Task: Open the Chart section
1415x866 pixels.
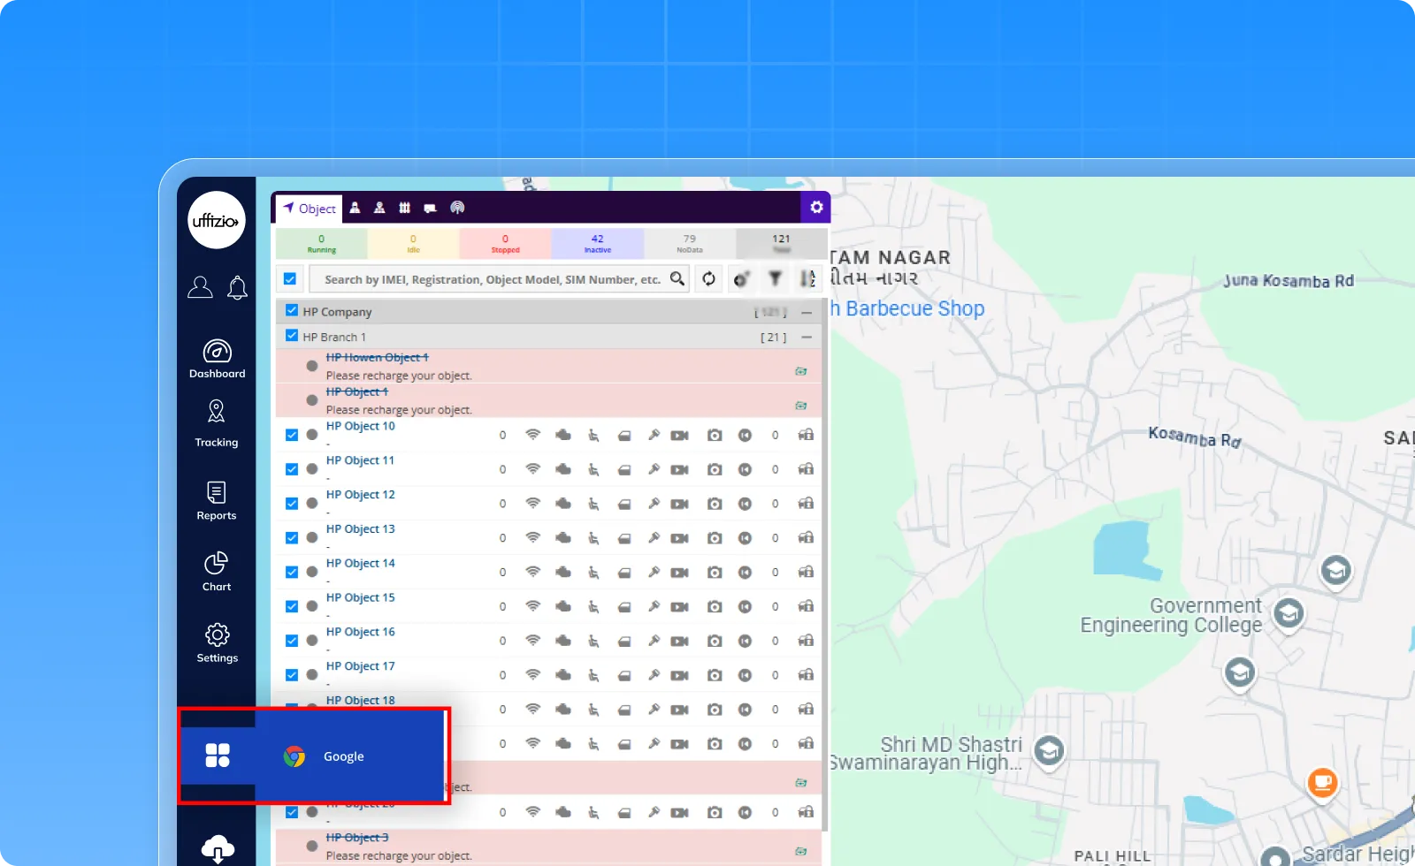Action: pyautogui.click(x=217, y=572)
